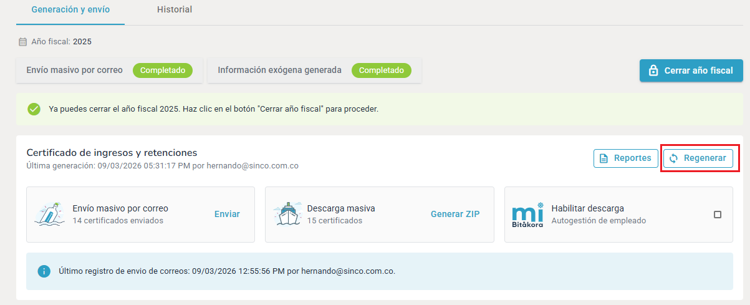This screenshot has width=750, height=305.
Task: Click Generar ZIP to download certificates
Action: click(455, 214)
